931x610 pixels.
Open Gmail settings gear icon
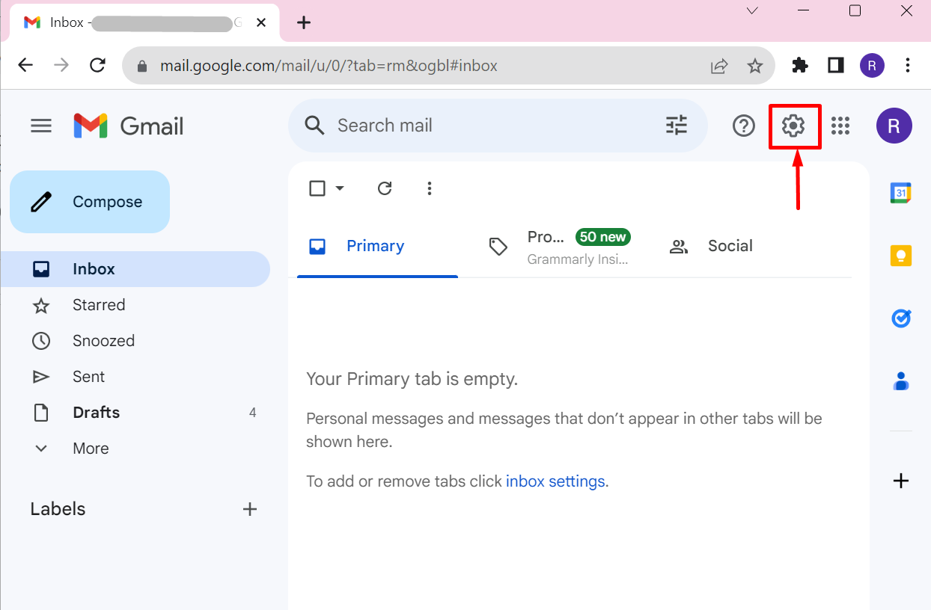[x=793, y=126]
